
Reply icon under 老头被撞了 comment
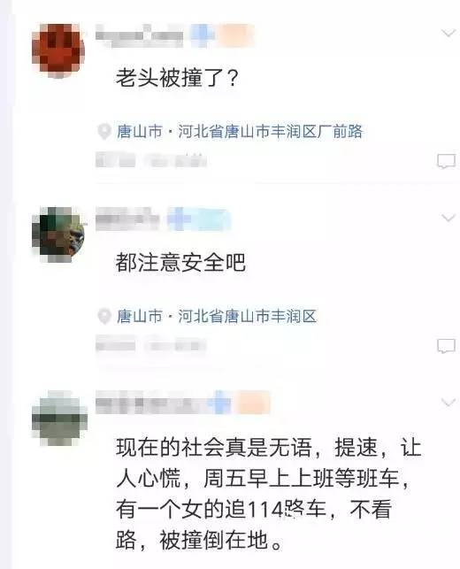point(446,161)
